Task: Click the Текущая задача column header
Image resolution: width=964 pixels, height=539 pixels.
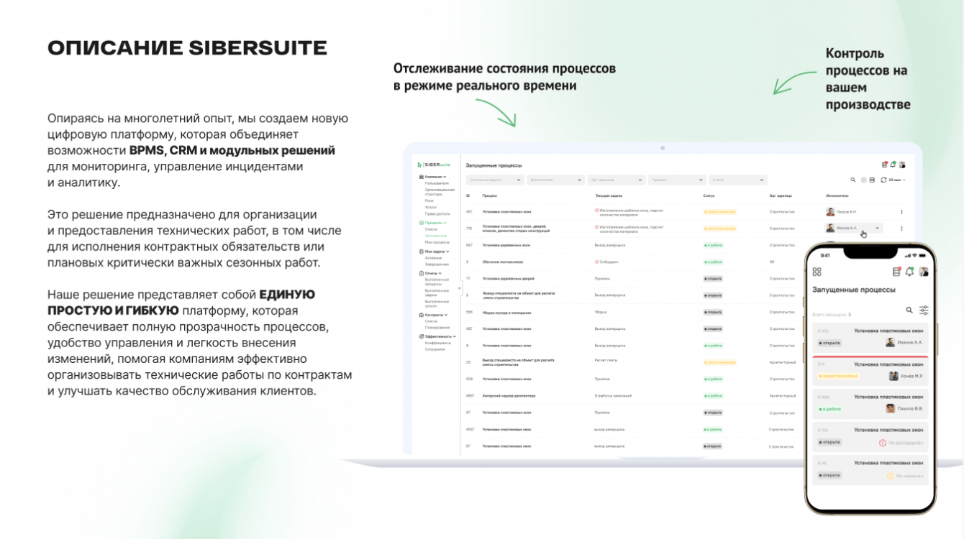Action: tap(608, 195)
